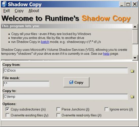Image resolution: width=139 pixels, height=127 pixels.
Task: Uncheck Copy subdirectories (/s)
Action: click(x=8, y=109)
